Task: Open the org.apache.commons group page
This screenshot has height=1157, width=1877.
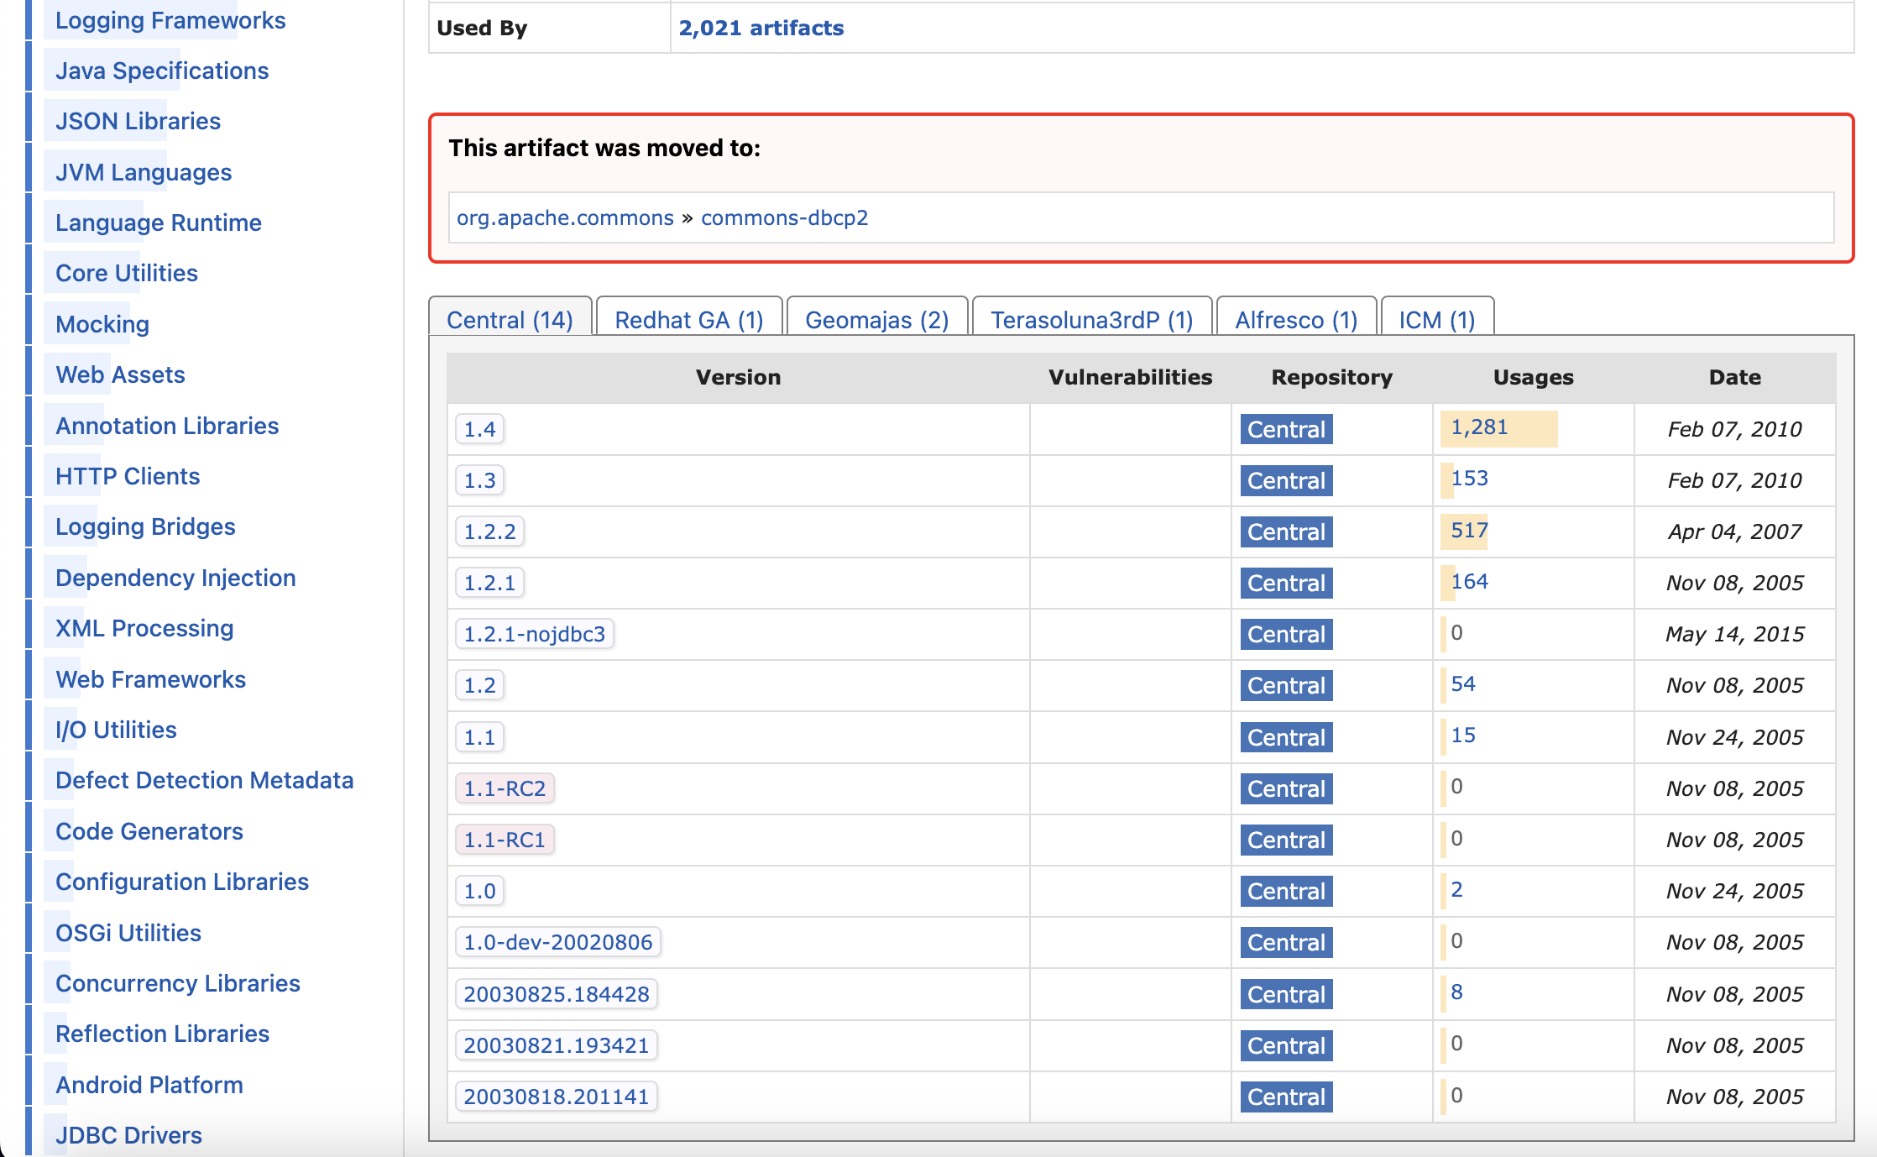Action: [x=564, y=217]
